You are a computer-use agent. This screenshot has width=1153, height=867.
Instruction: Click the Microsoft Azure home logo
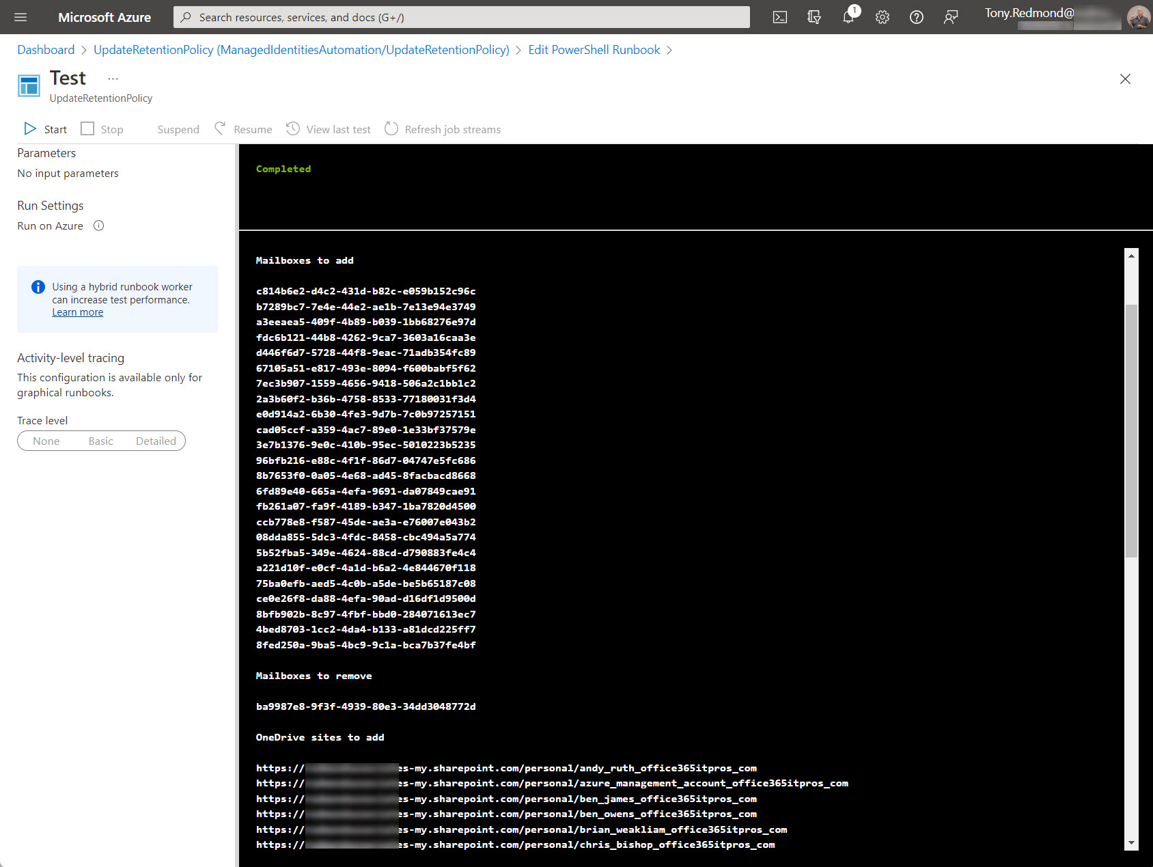104,17
